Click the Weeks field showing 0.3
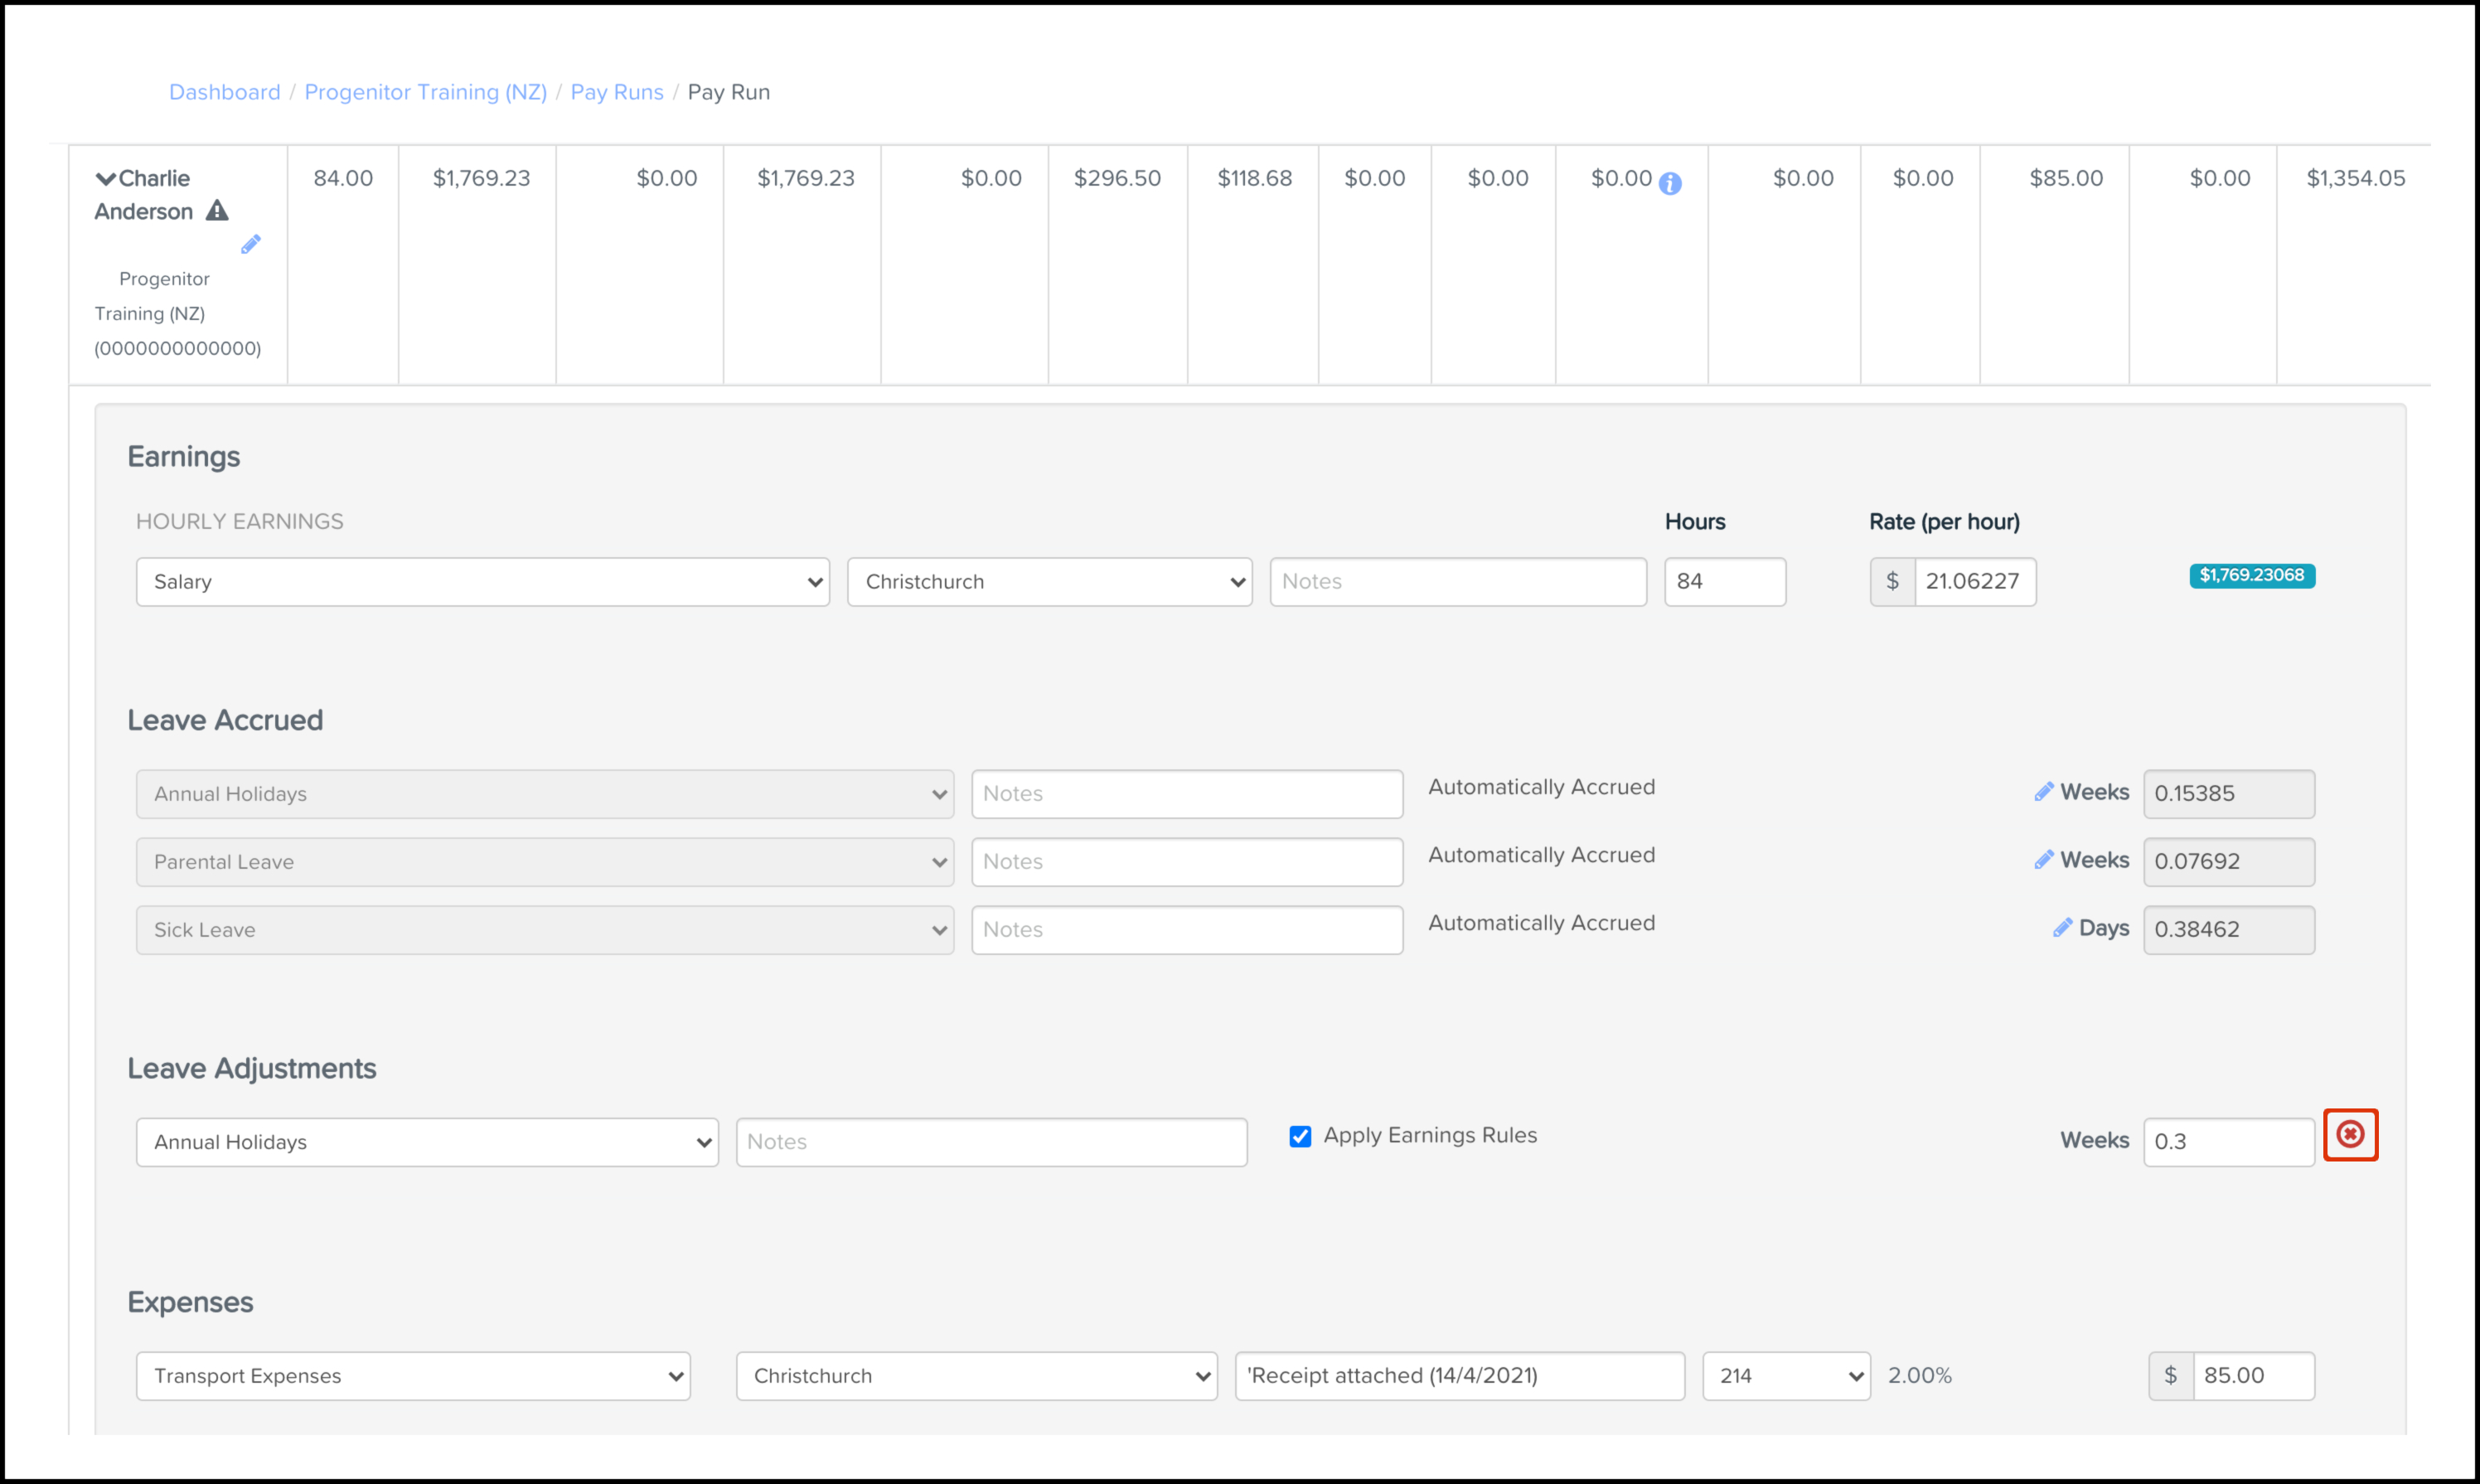 point(2227,1142)
